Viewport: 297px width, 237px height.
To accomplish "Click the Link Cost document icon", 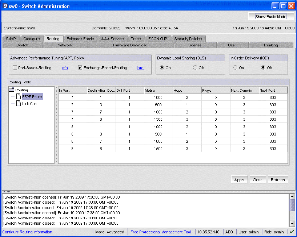I will pyautogui.click(x=19, y=104).
